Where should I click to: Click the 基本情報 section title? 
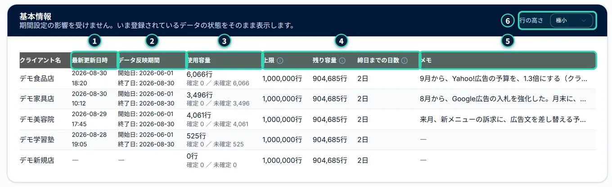click(x=36, y=16)
